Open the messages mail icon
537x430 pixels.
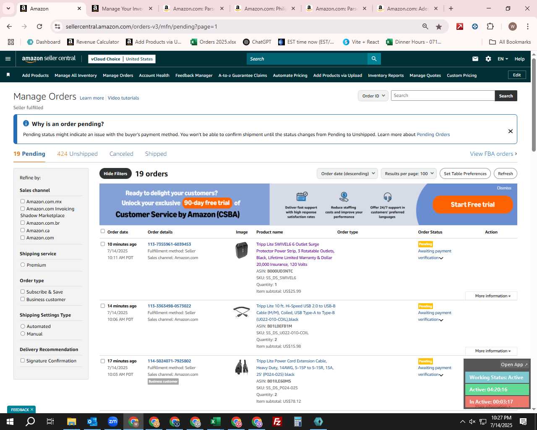(x=475, y=59)
